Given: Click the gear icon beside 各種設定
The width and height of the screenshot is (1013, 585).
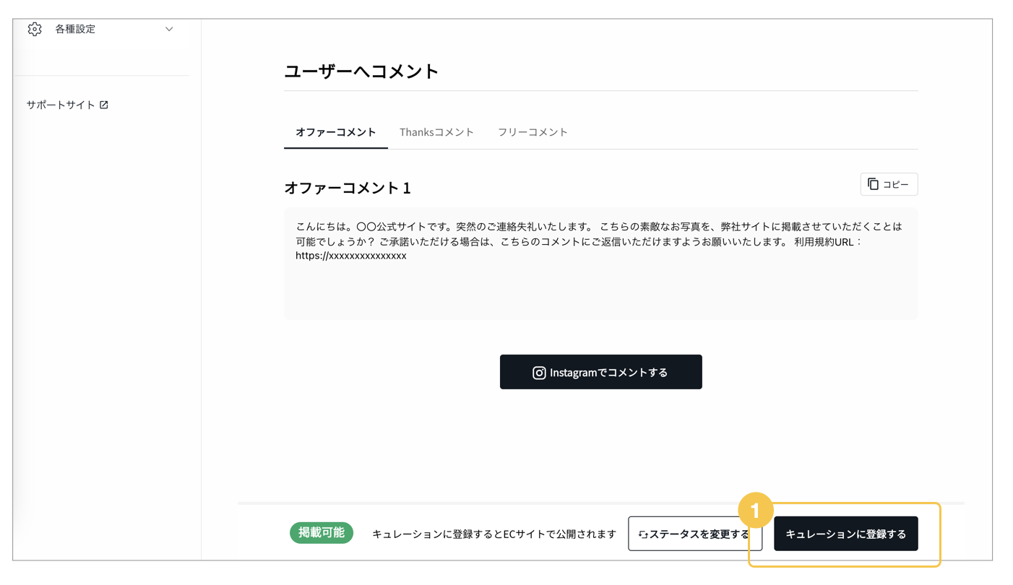Looking at the screenshot, I should click(x=35, y=29).
